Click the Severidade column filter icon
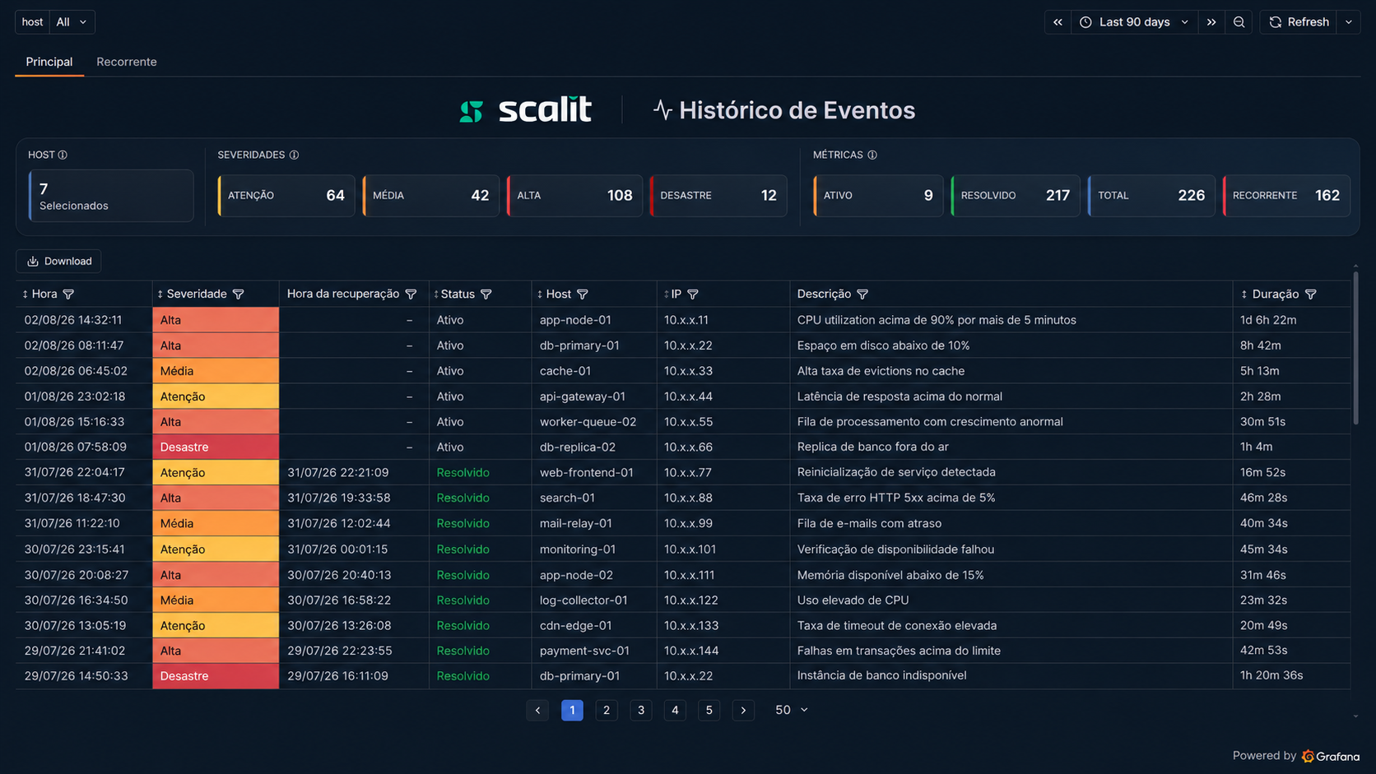This screenshot has height=774, width=1376. (239, 294)
